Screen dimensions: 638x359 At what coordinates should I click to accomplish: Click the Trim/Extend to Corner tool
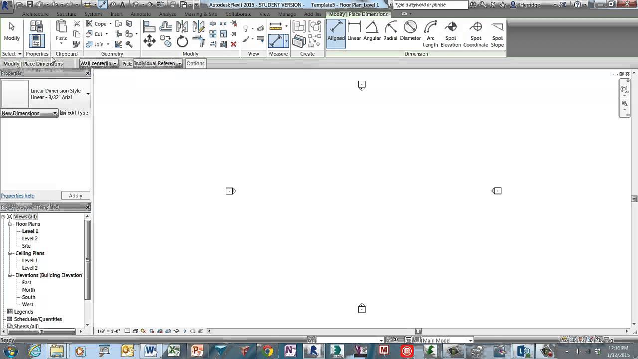click(x=198, y=41)
